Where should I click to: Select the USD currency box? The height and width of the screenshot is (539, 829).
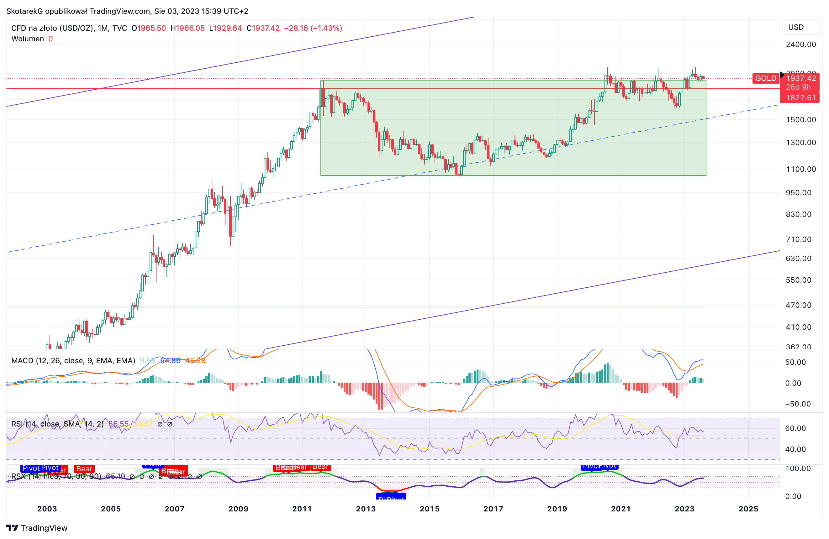(801, 27)
